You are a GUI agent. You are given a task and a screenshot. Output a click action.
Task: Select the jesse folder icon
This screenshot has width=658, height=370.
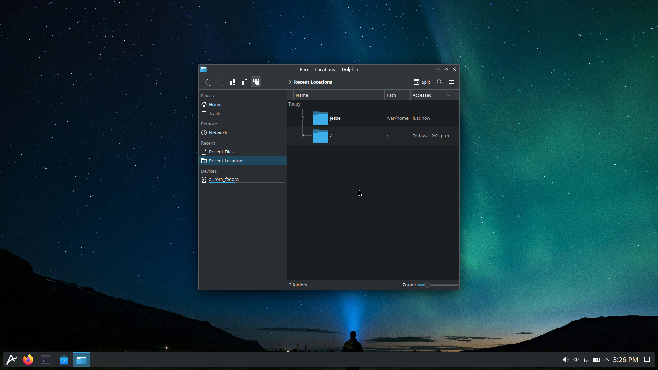point(320,118)
